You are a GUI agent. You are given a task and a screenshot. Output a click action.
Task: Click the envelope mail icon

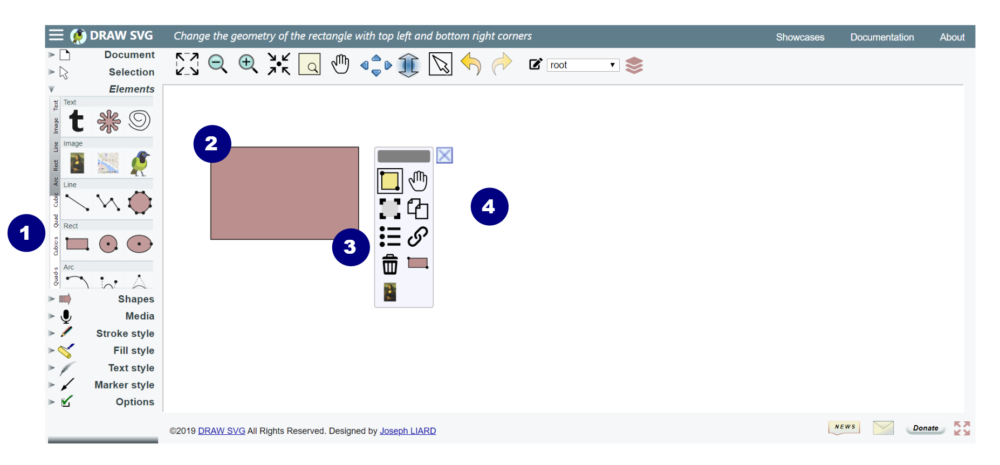click(x=883, y=428)
